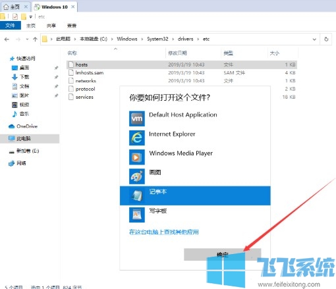Viewport: 336px width, 289px height.
Task: Expand the address bar history dropdown
Action: tap(314, 39)
